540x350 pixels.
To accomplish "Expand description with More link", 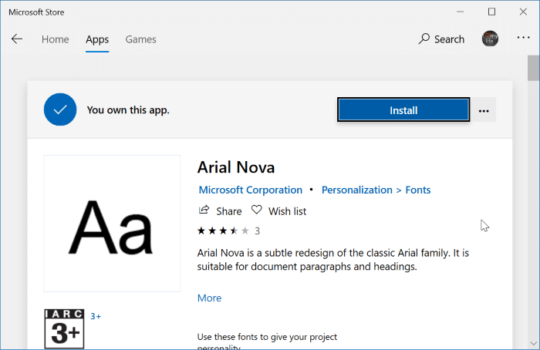I will click(209, 298).
